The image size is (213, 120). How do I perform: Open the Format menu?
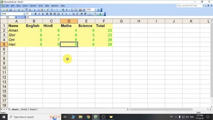(33, 6)
